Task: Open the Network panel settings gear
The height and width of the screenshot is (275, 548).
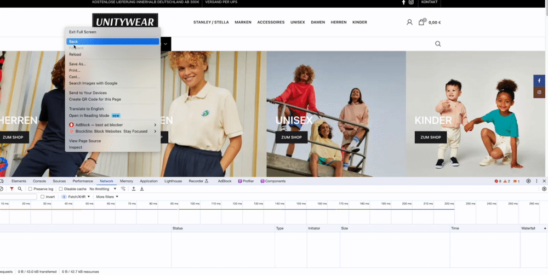Action: click(x=544, y=188)
